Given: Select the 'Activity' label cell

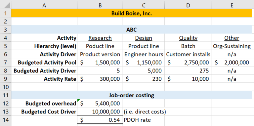Looking at the screenshot, I should (x=44, y=38).
